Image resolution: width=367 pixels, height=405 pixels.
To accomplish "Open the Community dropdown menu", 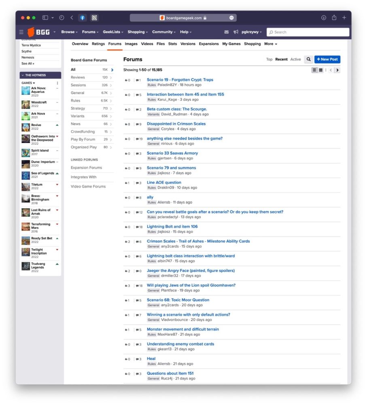I will pyautogui.click(x=163, y=32).
